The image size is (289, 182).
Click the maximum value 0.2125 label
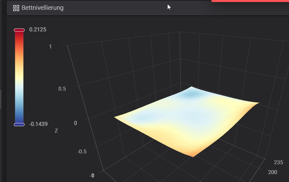(x=37, y=29)
